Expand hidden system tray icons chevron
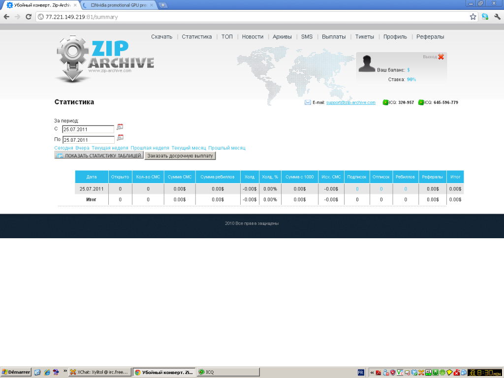 pos(372,373)
